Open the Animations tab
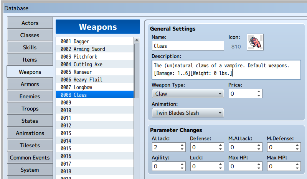 [30, 133]
